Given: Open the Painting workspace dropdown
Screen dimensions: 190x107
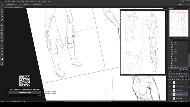Looking at the screenshot, I should tap(183, 4).
